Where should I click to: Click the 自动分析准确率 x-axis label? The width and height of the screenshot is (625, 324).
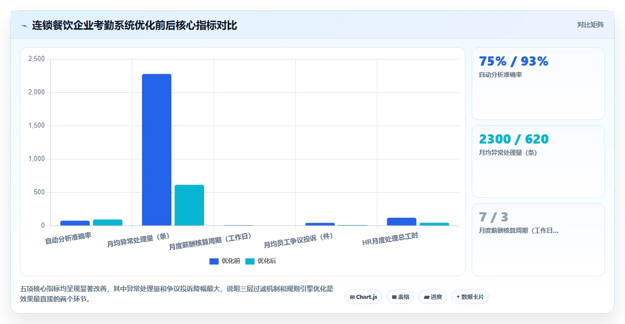coord(68,238)
